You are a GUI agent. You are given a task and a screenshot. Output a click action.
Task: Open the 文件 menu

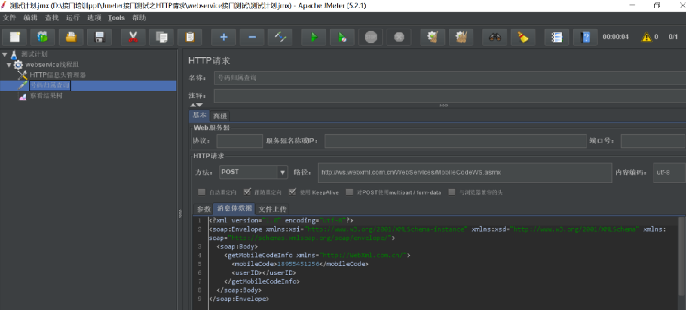point(10,18)
